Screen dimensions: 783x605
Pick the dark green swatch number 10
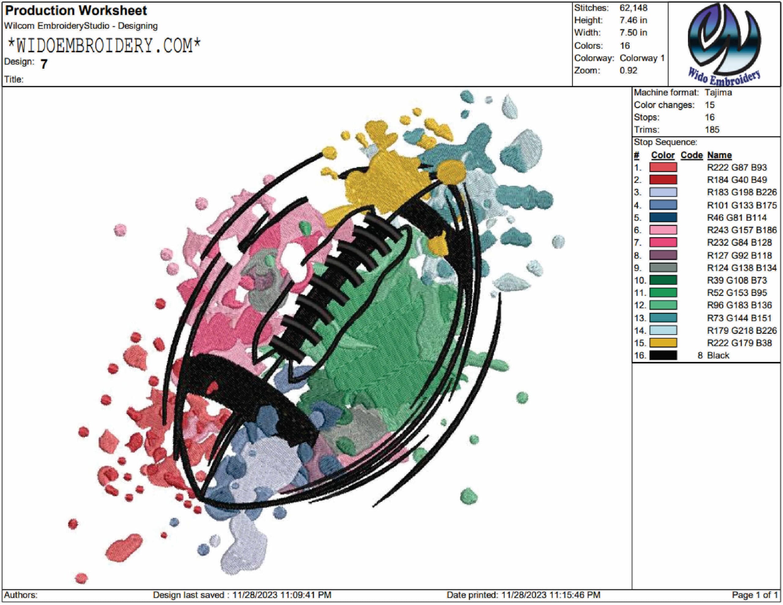(x=663, y=280)
